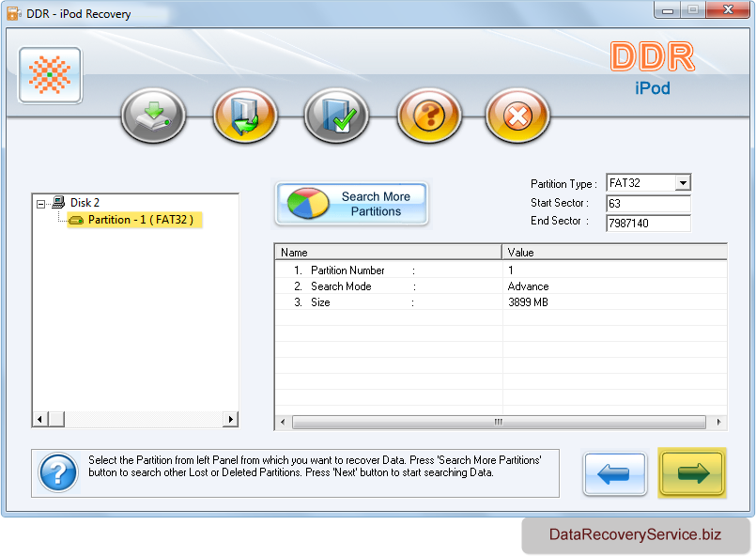Click the Value column header

pos(615,253)
